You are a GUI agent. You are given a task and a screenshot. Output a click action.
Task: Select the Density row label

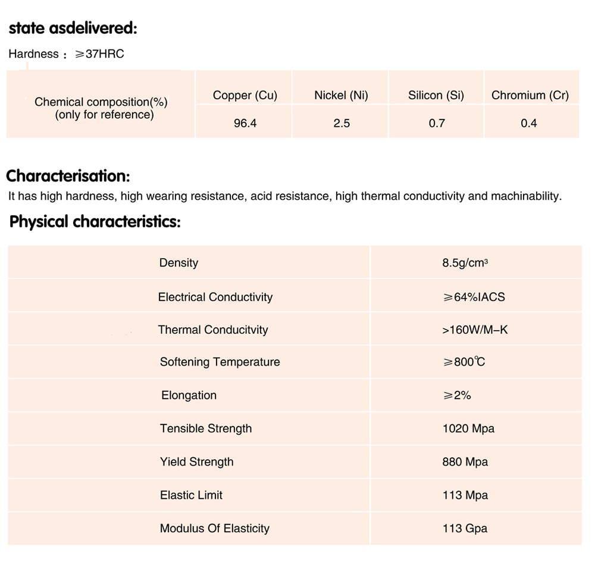pyautogui.click(x=178, y=263)
